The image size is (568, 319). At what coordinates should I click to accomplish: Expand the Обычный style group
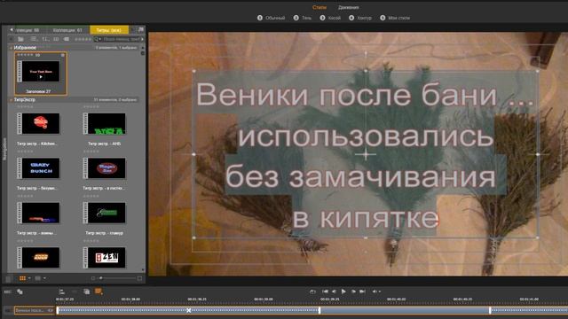tap(272, 18)
